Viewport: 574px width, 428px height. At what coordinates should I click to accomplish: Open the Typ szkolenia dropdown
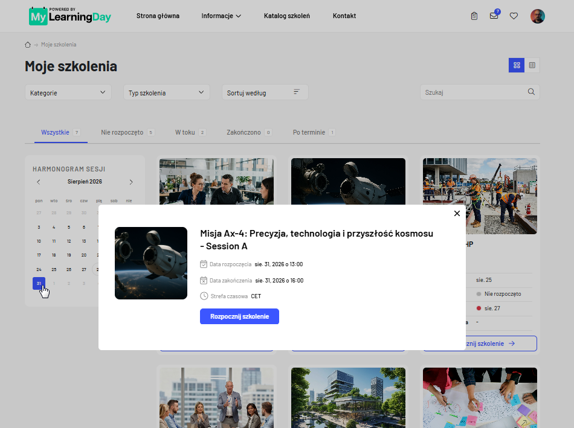click(x=167, y=92)
